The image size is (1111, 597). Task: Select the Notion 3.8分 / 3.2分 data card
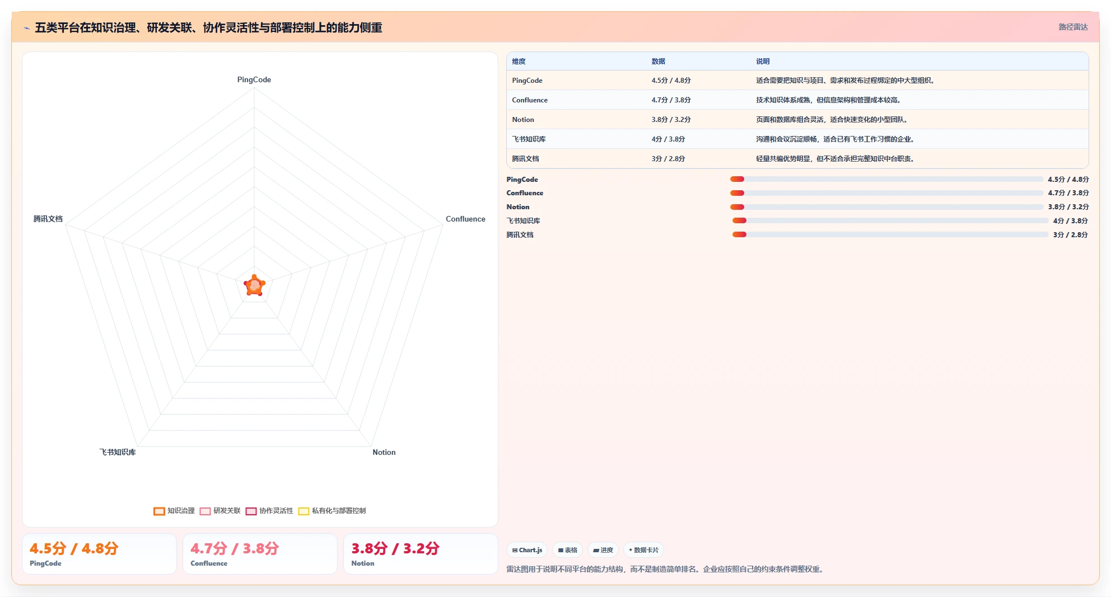click(x=421, y=554)
